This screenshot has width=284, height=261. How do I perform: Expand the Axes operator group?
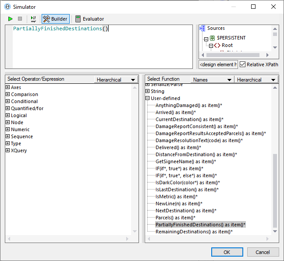coord(7,87)
